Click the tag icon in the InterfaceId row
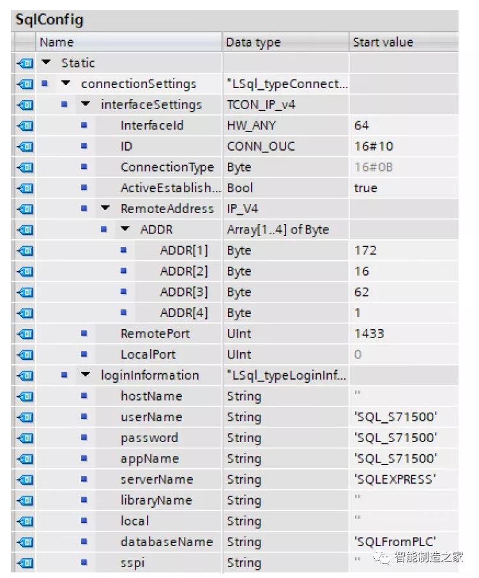The image size is (479, 578). click(25, 126)
